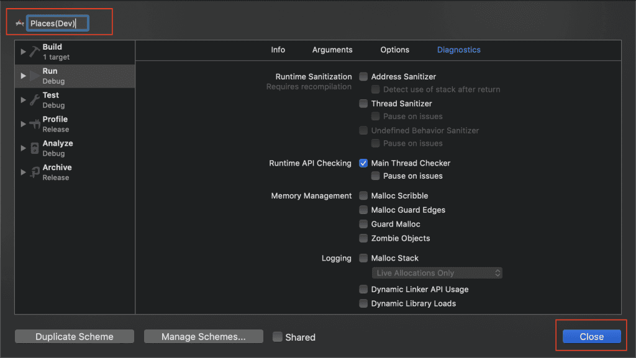Viewport: 636px width, 358px height.
Task: Enable Malloc Stack logging checkbox
Action: click(363, 258)
